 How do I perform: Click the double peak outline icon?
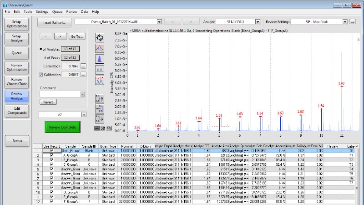tap(100, 70)
